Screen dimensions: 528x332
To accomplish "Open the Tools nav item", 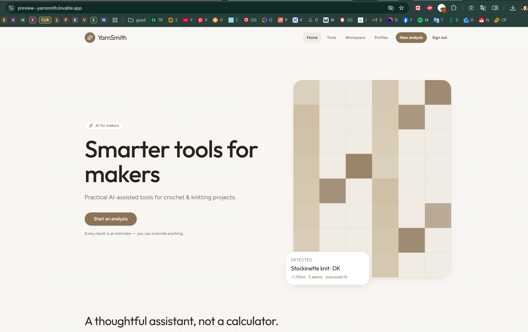I will coord(331,38).
